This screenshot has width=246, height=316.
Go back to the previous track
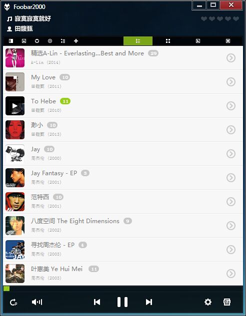(x=97, y=302)
